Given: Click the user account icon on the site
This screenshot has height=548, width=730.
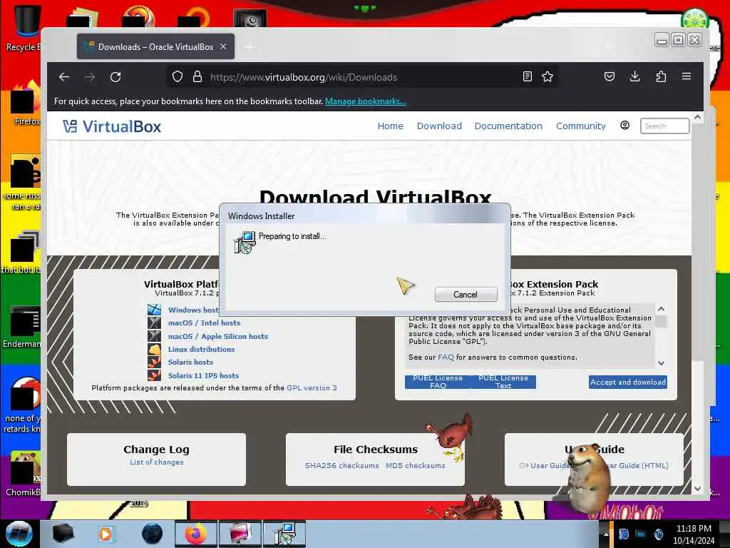Looking at the screenshot, I should (624, 126).
